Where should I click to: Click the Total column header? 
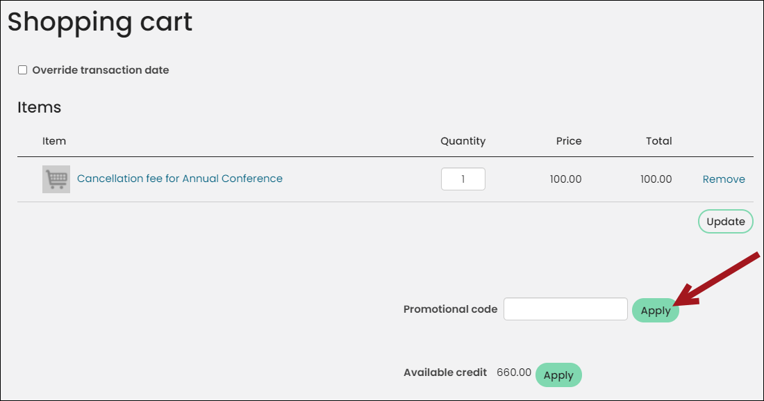pos(658,141)
